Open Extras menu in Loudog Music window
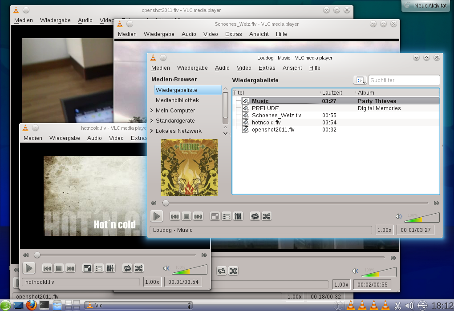This screenshot has height=311, width=454. tap(267, 68)
